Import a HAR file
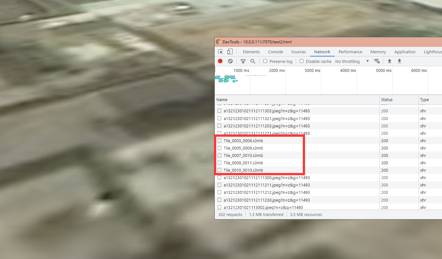Screen dimensions: 442x259 click(389, 61)
